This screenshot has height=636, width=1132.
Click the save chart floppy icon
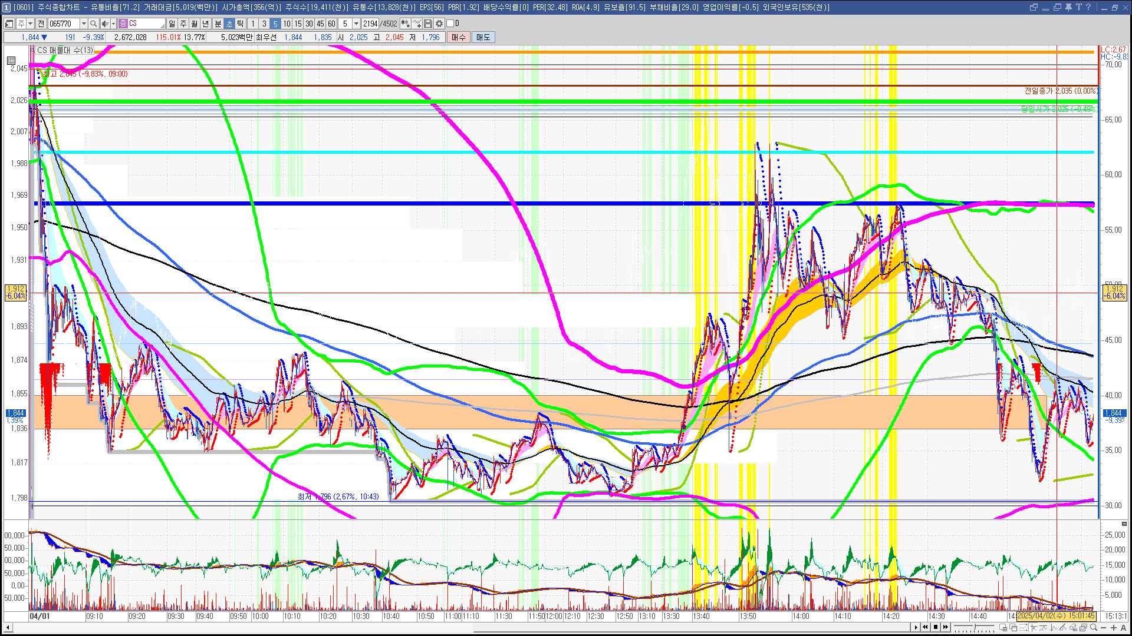(428, 24)
